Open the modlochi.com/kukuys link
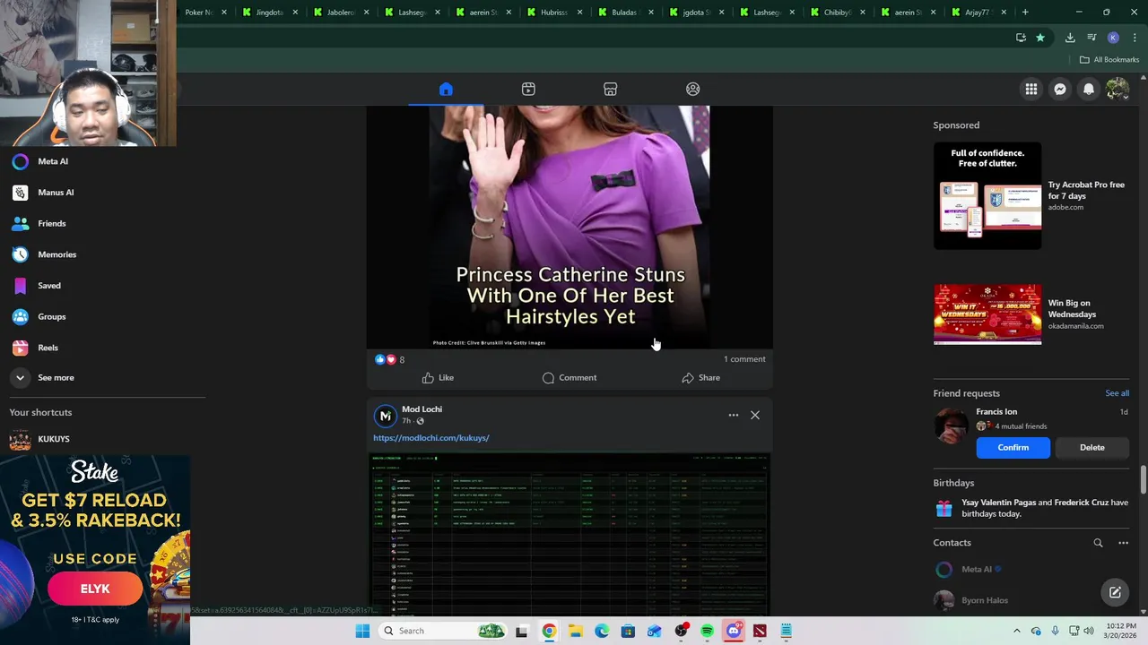 [x=431, y=438]
